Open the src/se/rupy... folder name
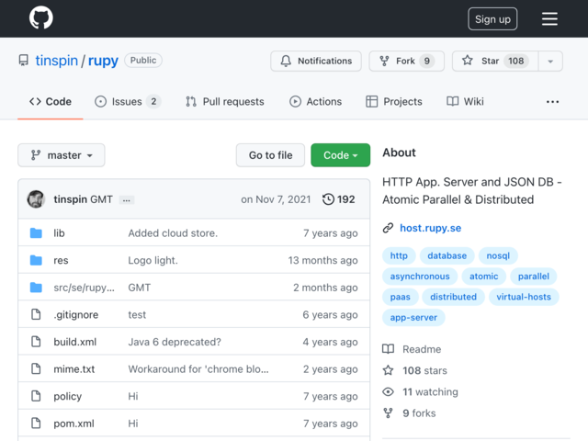 84,288
